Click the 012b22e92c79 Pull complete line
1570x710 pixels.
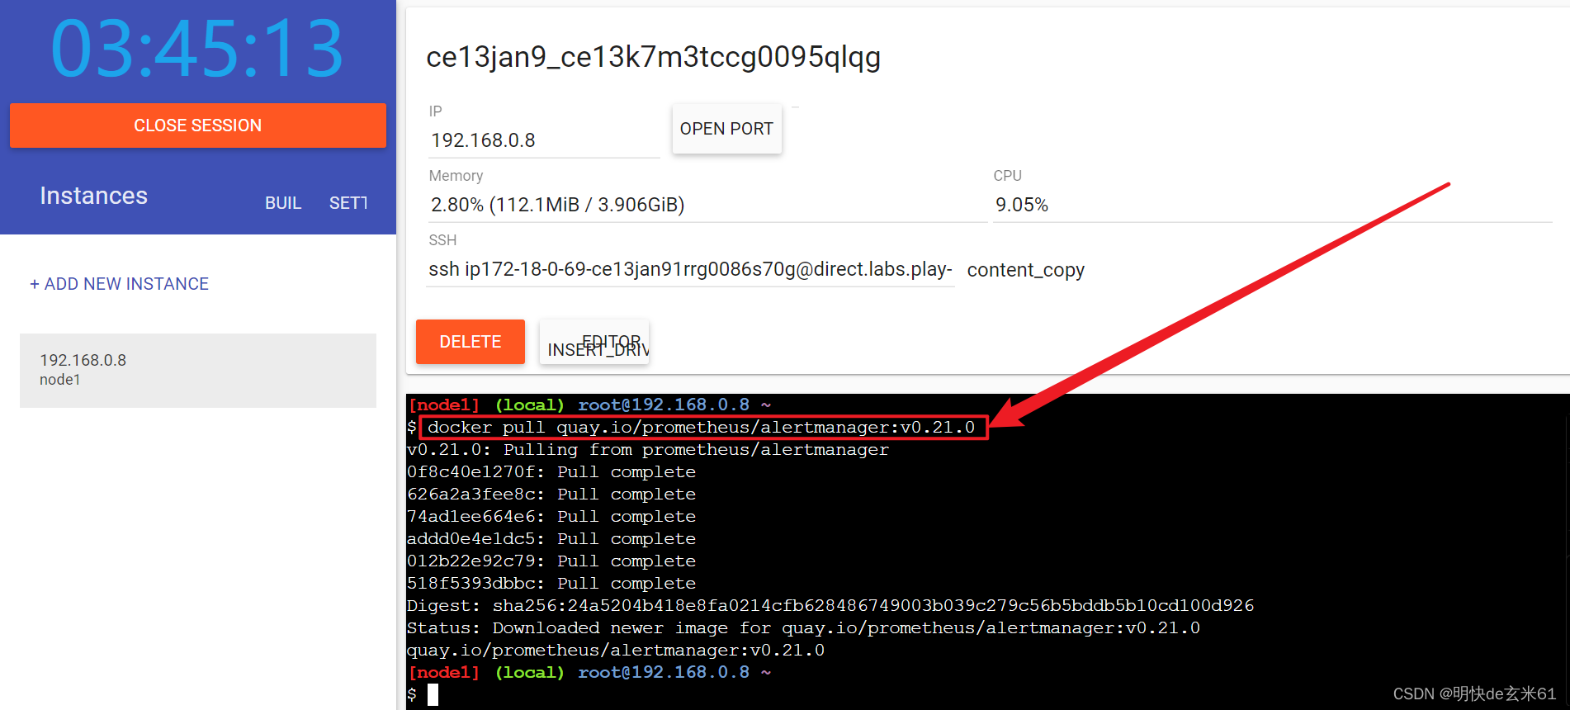click(x=551, y=561)
